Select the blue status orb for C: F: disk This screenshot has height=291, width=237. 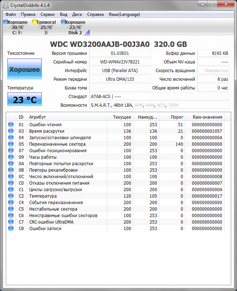6,22
